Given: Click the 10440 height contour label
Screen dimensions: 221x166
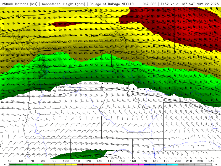Looking at the screenshot, I should [91, 36].
